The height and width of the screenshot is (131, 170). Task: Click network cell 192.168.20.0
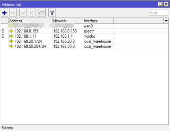pyautogui.click(x=64, y=41)
